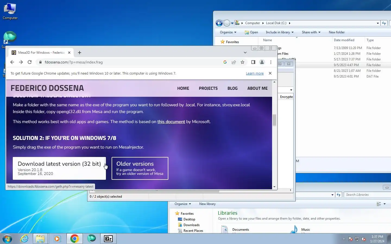
Task: Click Computer in Local Disk breadcrumb
Action: tap(253, 23)
